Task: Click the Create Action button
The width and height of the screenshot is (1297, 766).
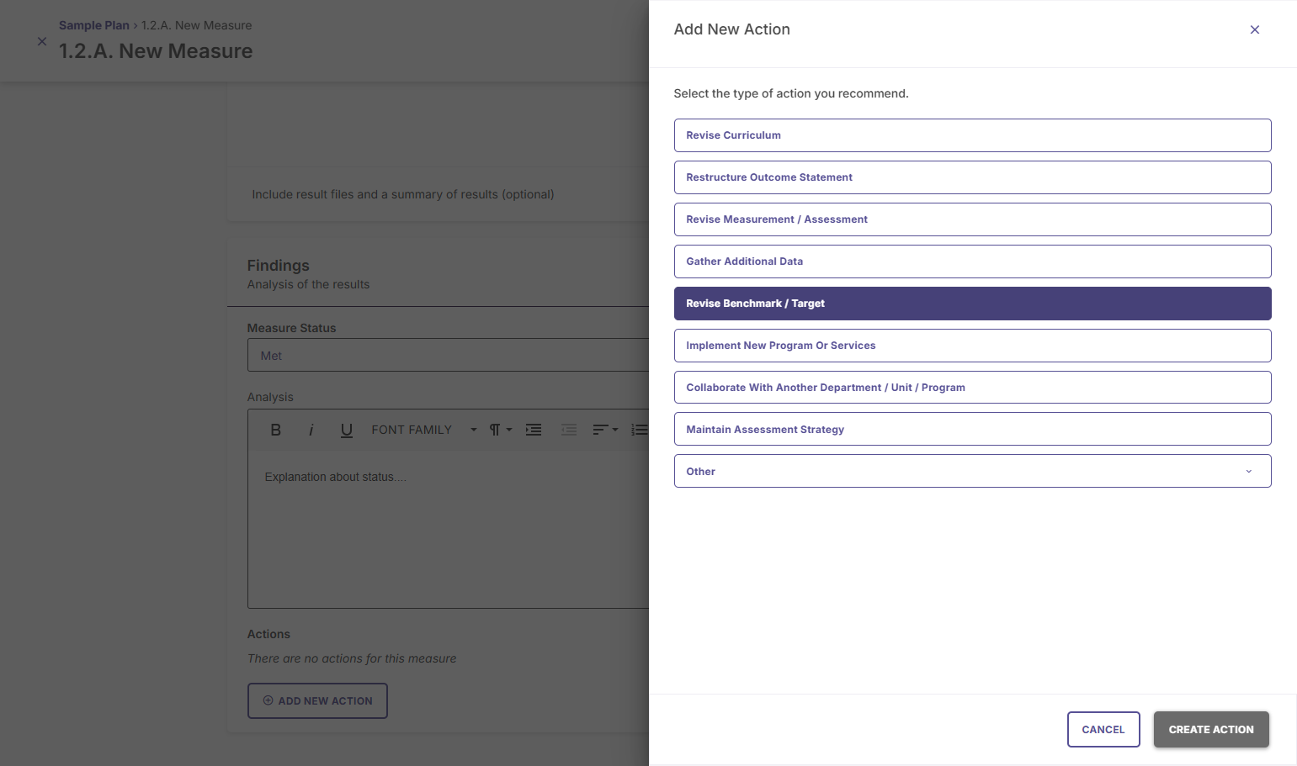Action: tap(1211, 730)
